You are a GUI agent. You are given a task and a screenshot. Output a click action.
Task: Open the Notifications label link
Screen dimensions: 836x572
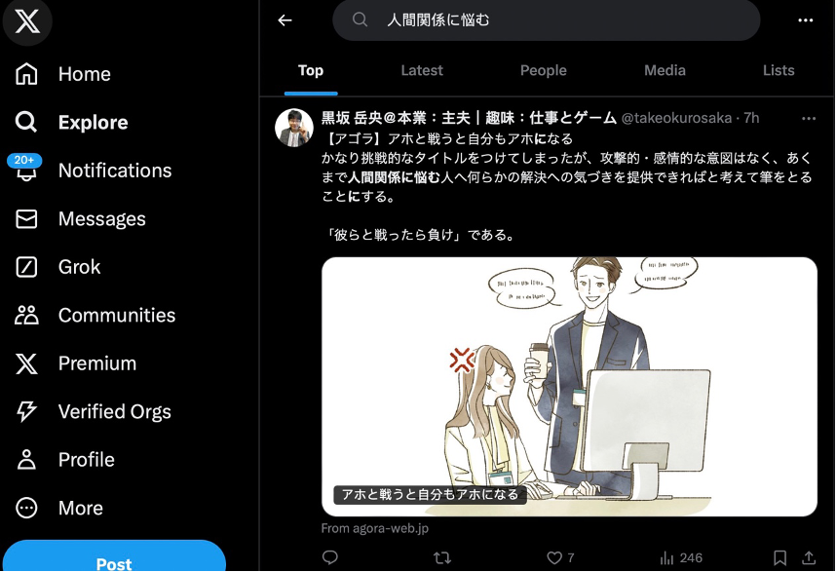115,171
